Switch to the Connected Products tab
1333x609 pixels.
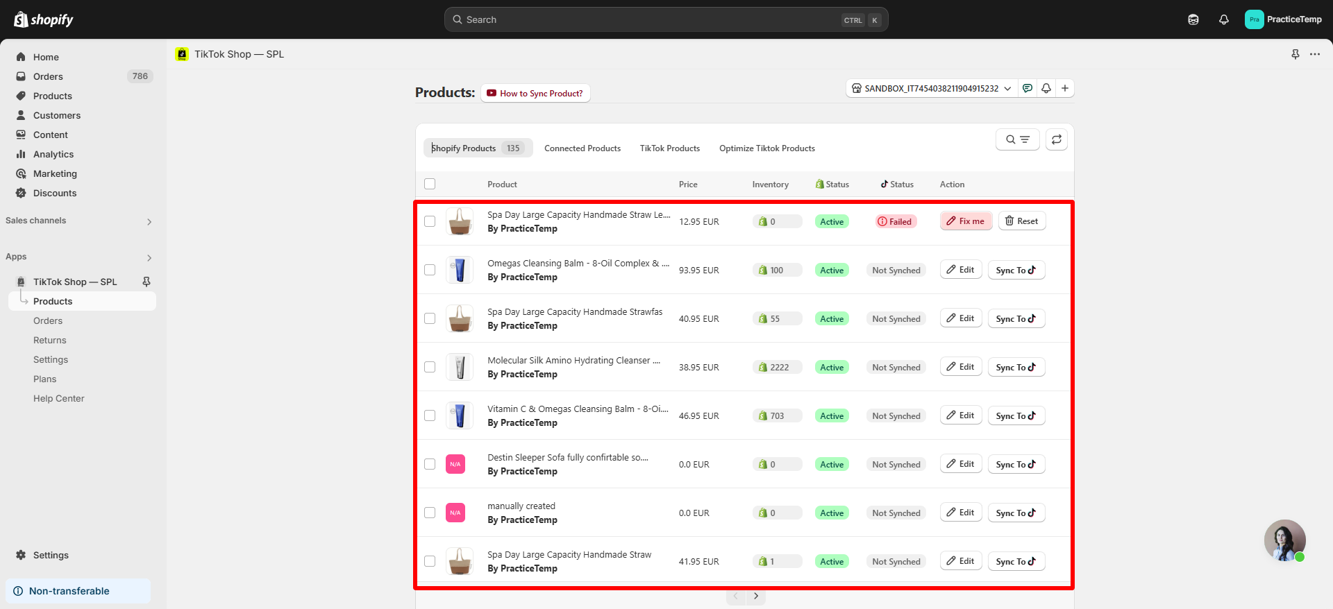tap(582, 148)
